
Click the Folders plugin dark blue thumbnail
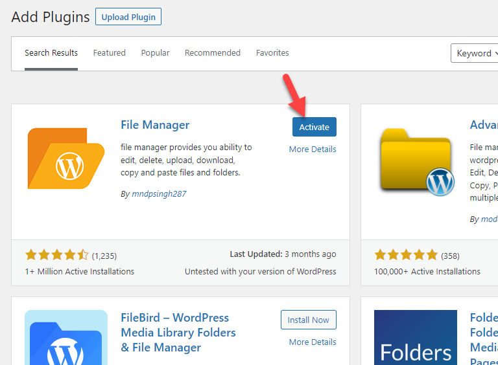tap(416, 337)
